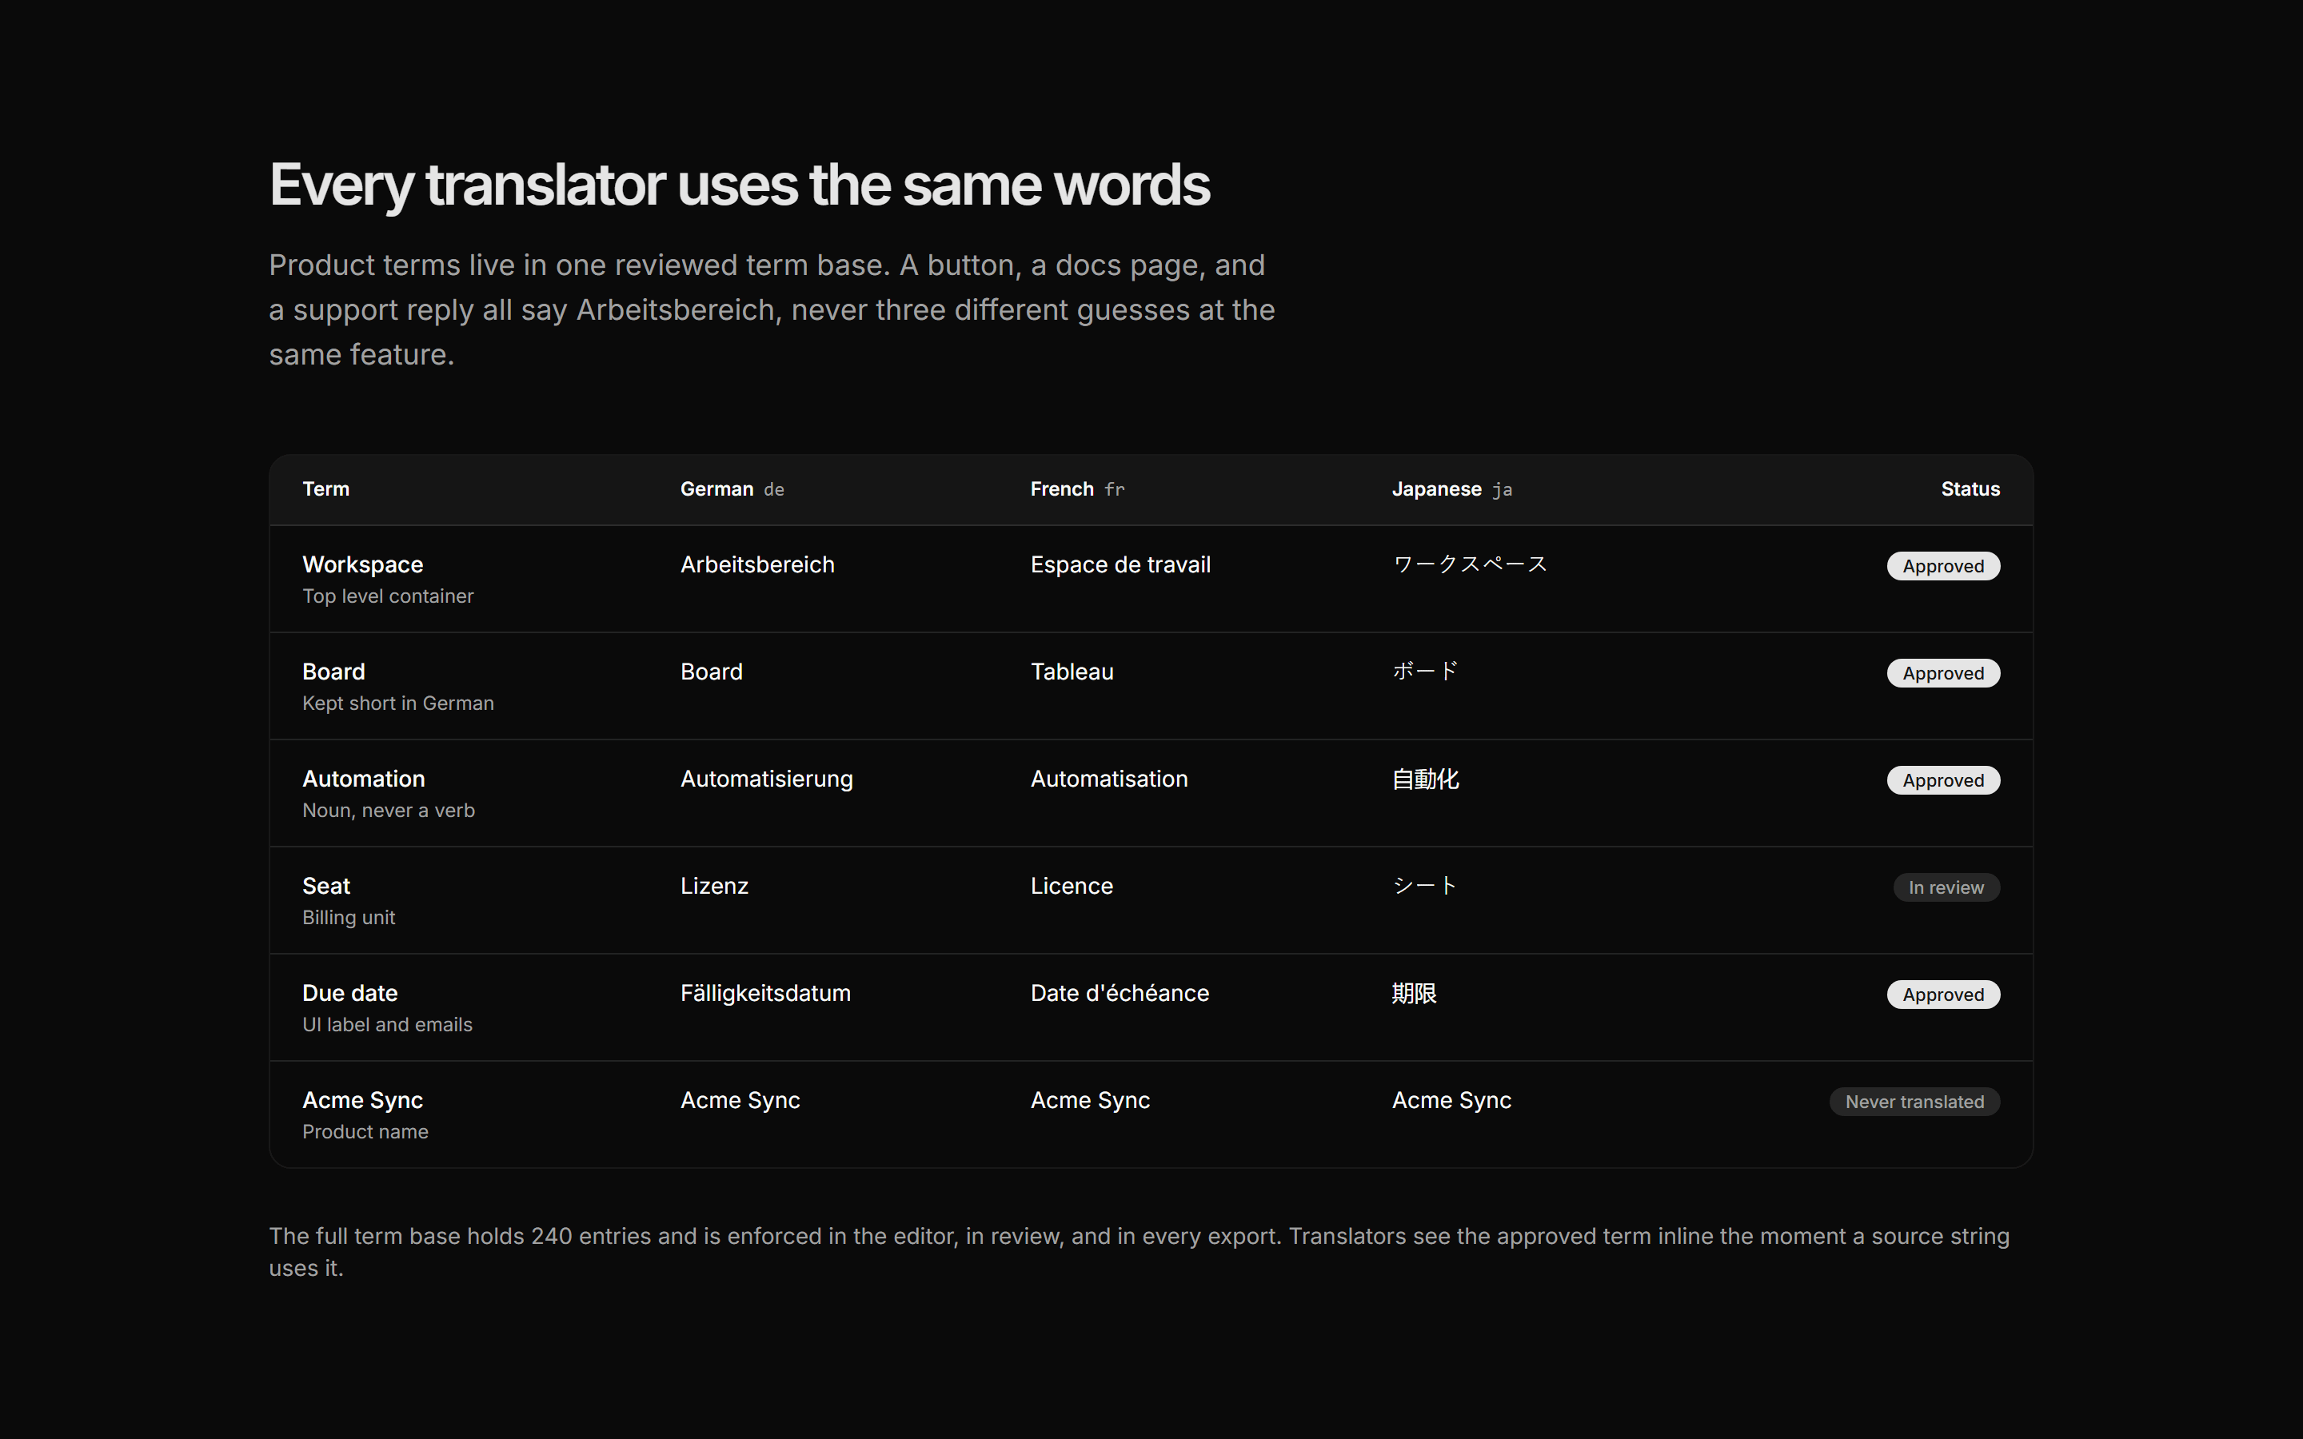Click the 'Every translator uses the same words' heading
The width and height of the screenshot is (2303, 1439).
pyautogui.click(x=740, y=185)
